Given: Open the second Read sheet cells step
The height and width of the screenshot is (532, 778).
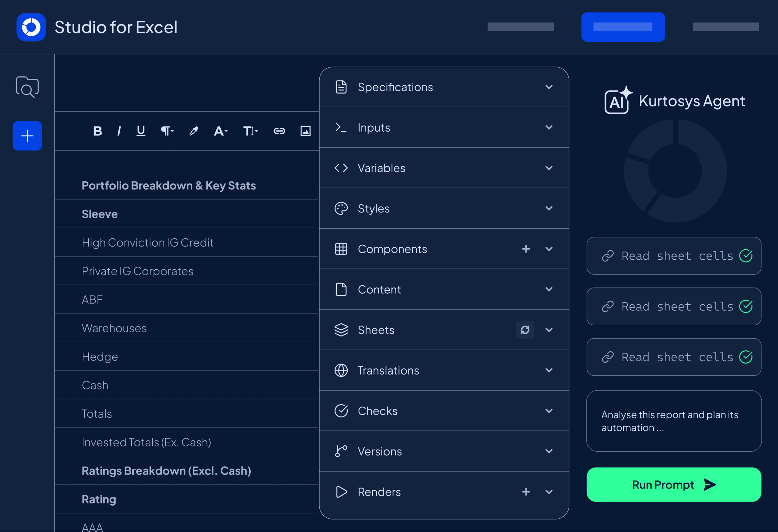Looking at the screenshot, I should click(x=674, y=307).
